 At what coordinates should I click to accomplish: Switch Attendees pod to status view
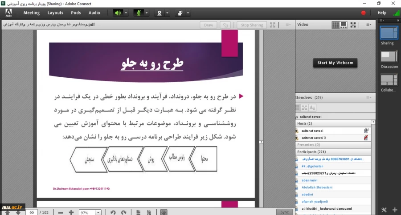tap(312, 108)
